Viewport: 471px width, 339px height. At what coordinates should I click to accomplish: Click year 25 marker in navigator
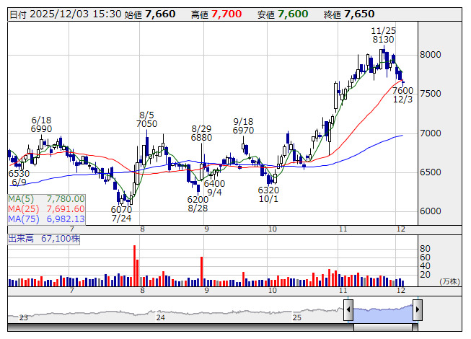(x=297, y=317)
